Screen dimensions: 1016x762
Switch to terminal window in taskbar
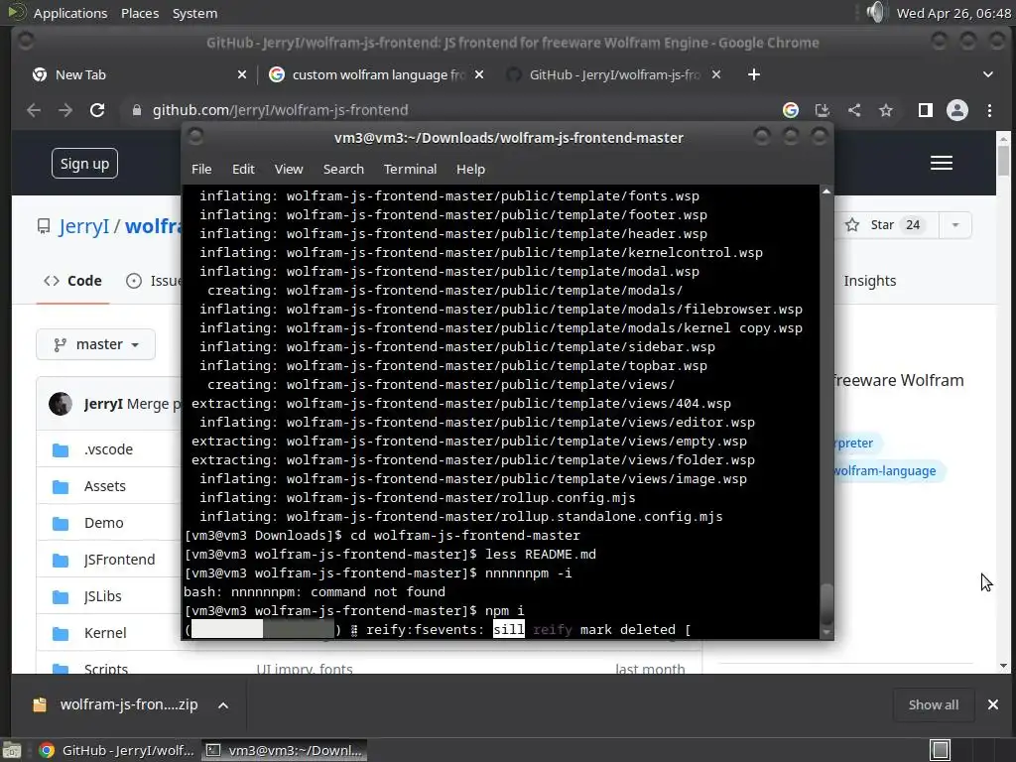tap(284, 750)
